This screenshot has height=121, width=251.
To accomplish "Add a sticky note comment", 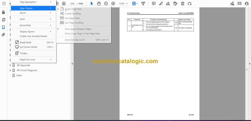I will tap(154, 4).
